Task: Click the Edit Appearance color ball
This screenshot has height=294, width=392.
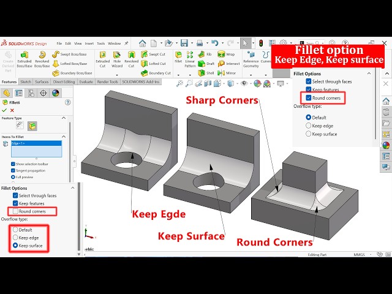Action: pos(257,83)
